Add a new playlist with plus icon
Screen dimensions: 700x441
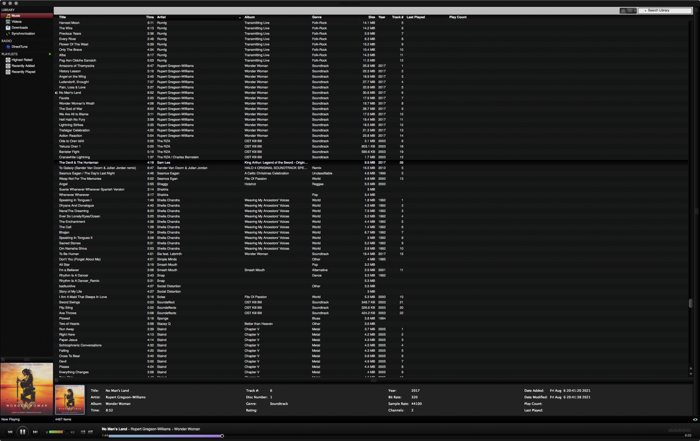pyautogui.click(x=50, y=54)
